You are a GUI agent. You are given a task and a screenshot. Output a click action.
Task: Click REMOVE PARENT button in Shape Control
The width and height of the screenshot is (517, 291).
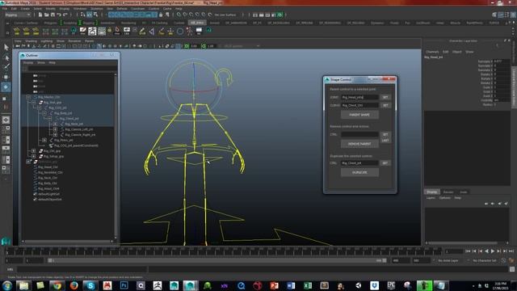(359, 144)
